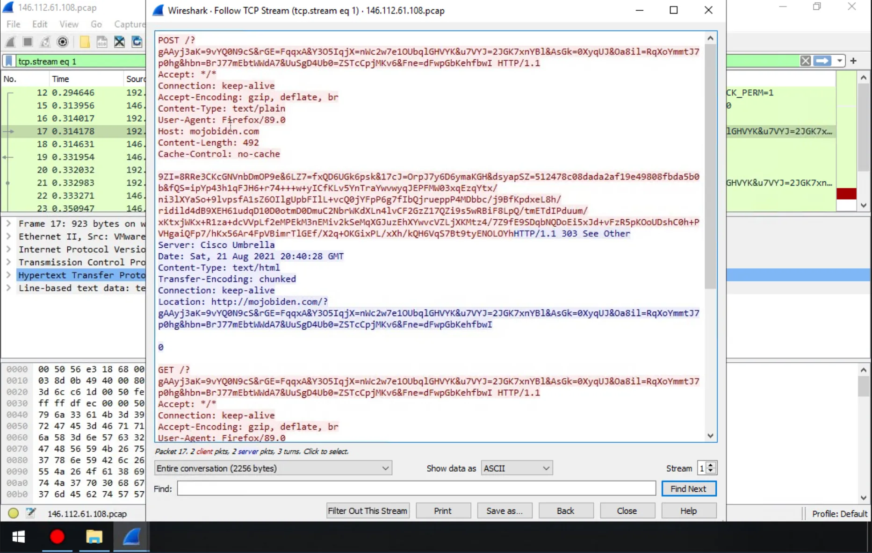Expand Transmission Control Protocol details

[x=8, y=262]
